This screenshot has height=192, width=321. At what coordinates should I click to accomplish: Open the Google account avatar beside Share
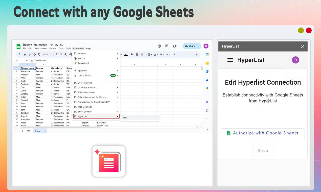[206, 46]
